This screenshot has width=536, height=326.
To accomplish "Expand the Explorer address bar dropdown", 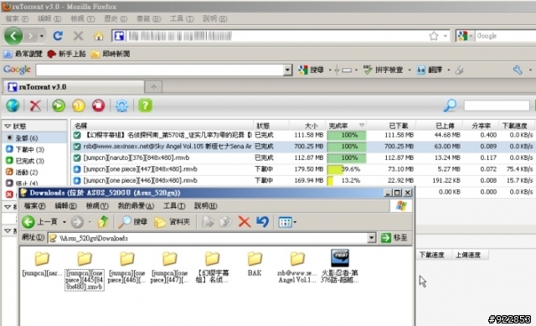I will click(372, 238).
